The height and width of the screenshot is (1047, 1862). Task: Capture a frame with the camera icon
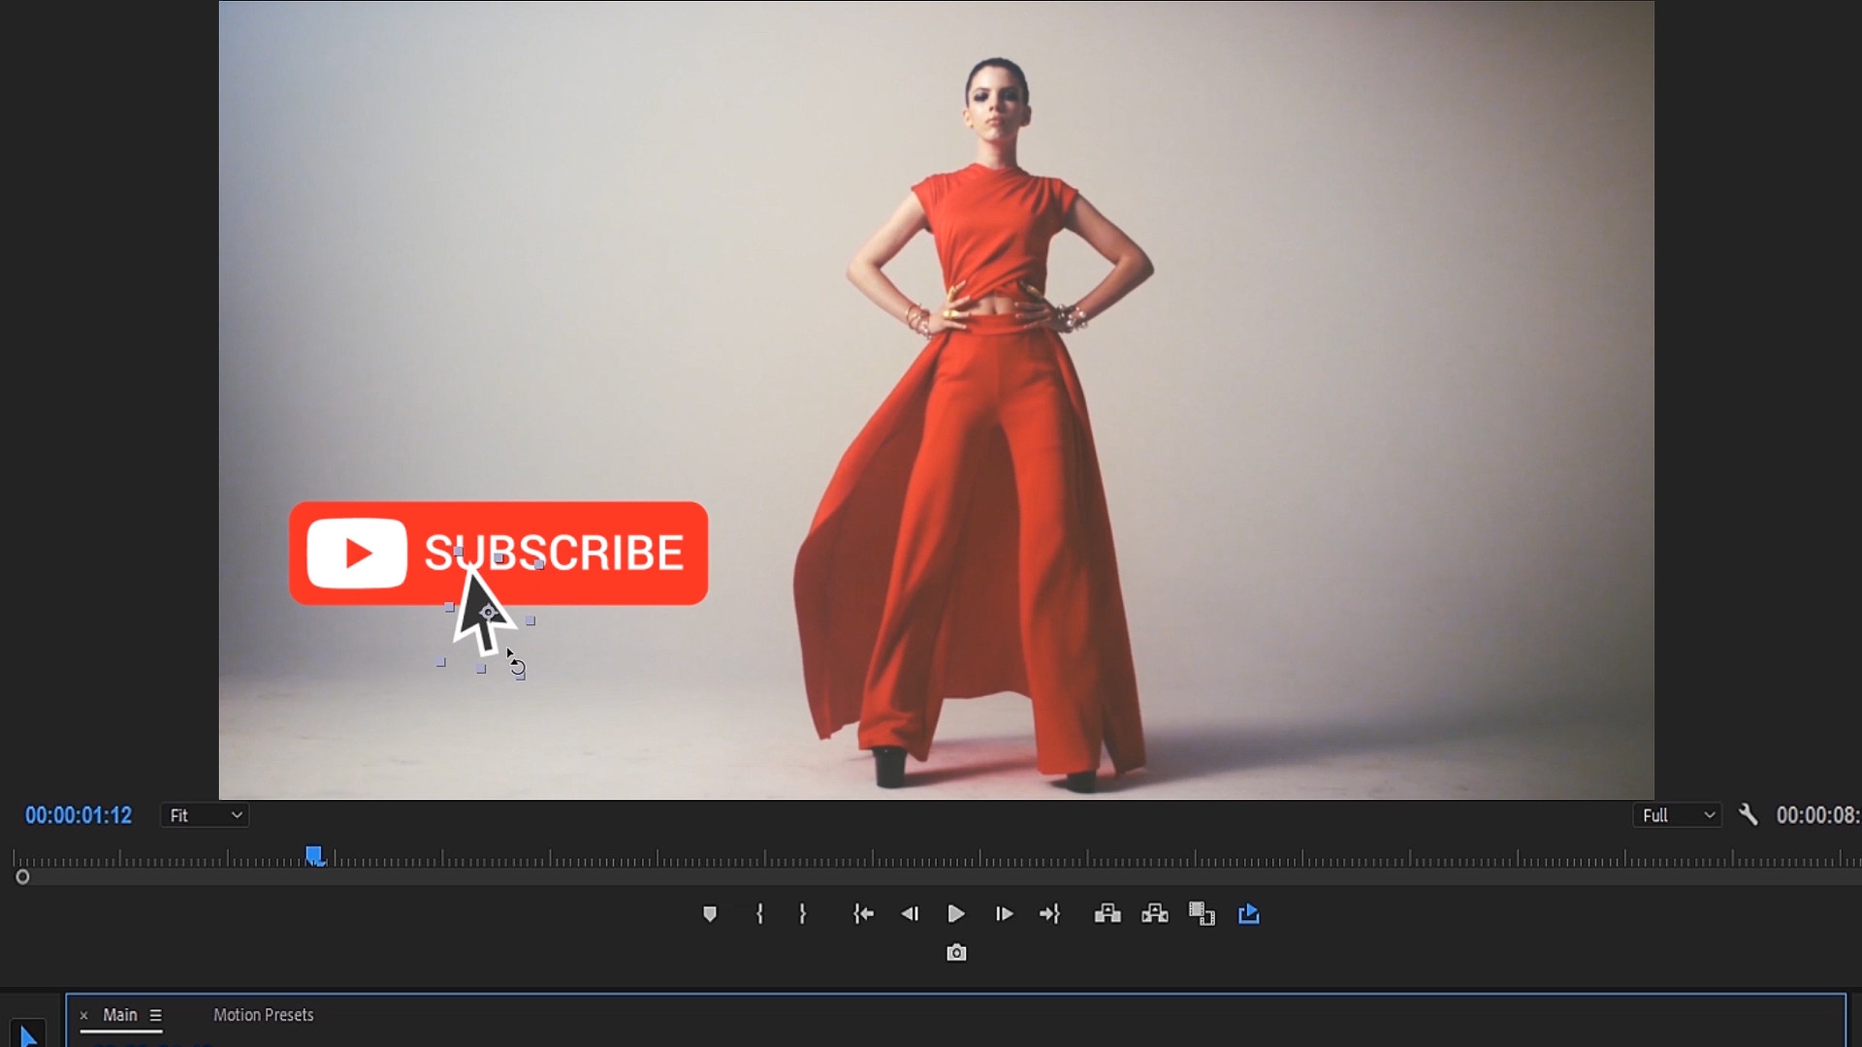coord(956,953)
